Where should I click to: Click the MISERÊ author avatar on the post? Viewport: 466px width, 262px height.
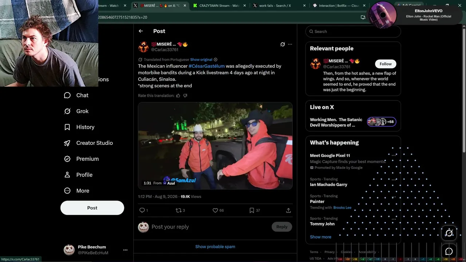143,47
